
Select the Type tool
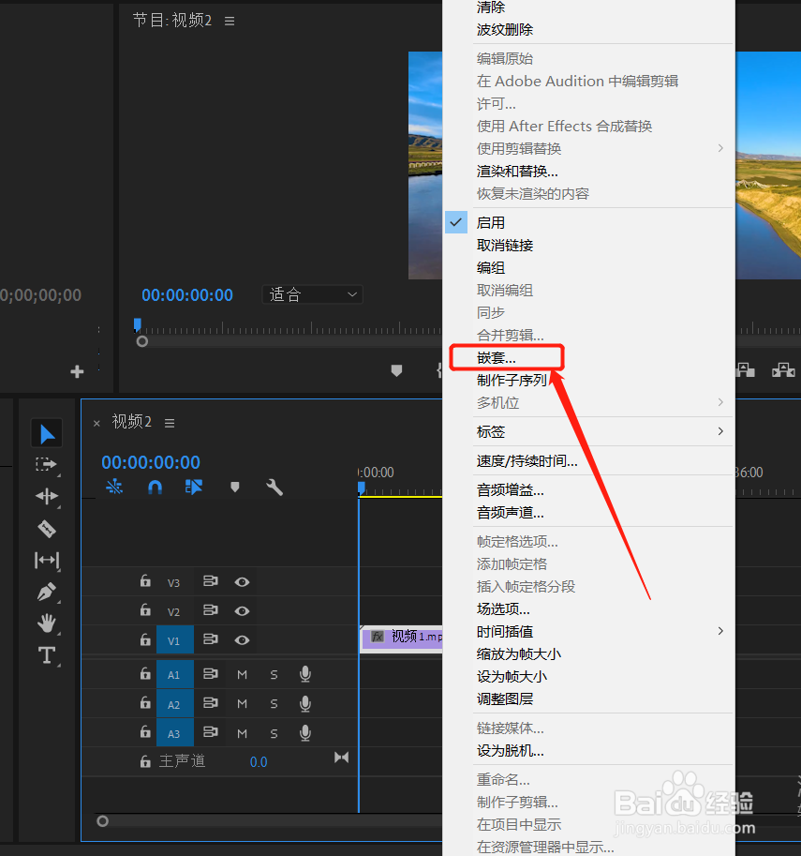[x=47, y=655]
